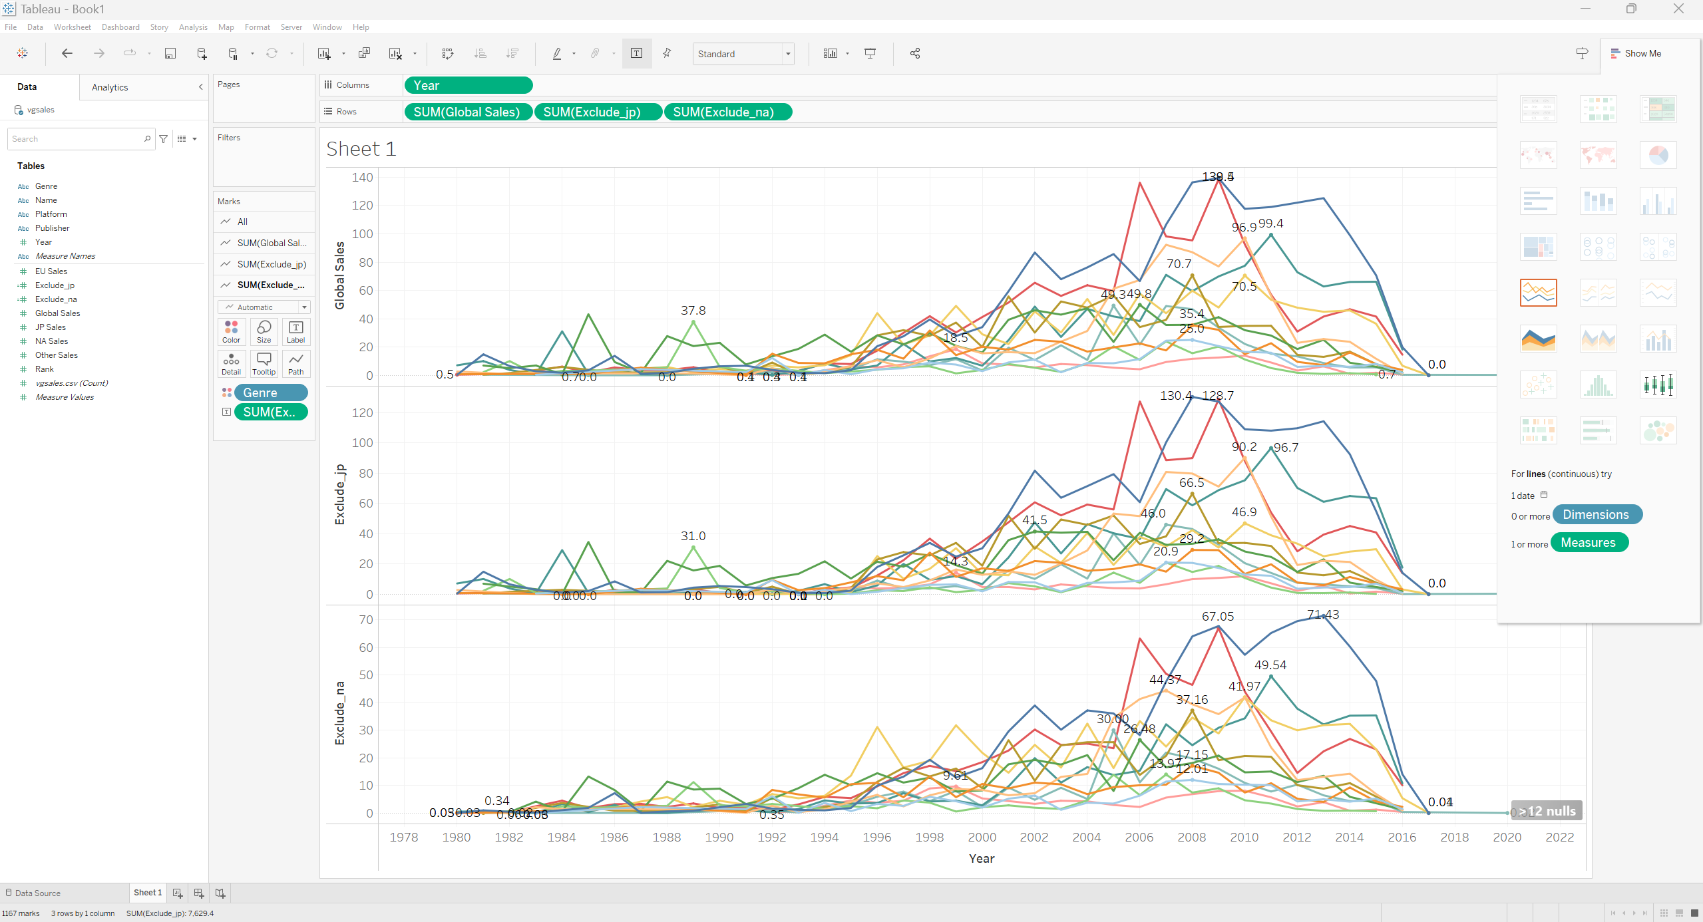Click the Undo back arrow in toolbar
The width and height of the screenshot is (1703, 922).
pos(67,53)
